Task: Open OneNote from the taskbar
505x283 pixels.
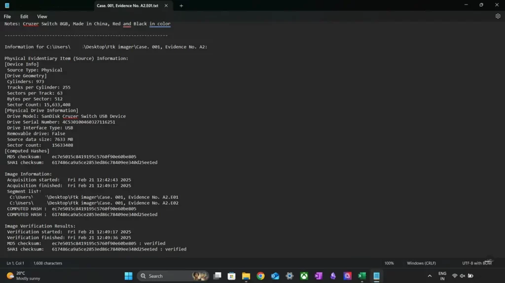Action: 319,276
